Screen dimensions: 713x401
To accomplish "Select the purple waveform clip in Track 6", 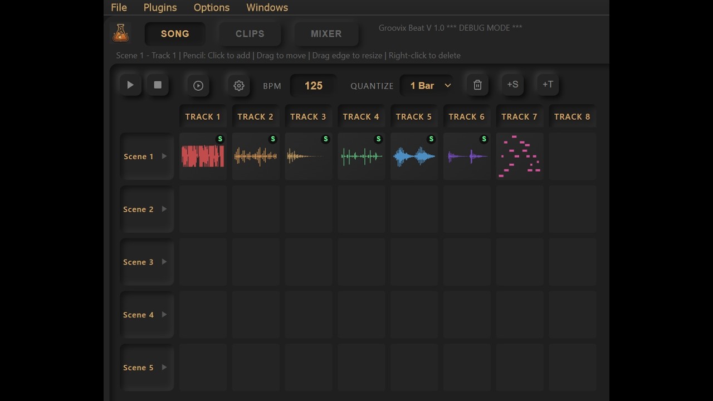I will point(468,157).
